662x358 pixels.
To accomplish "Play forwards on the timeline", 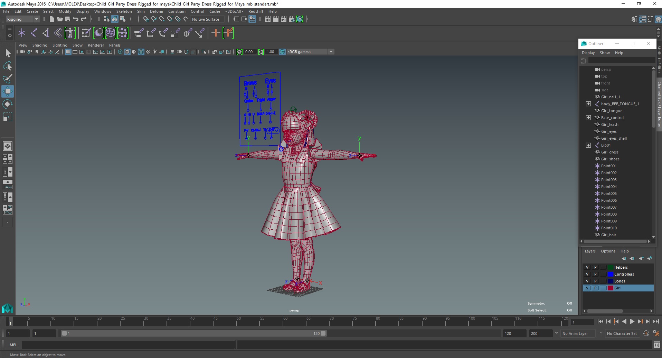I will 632,321.
